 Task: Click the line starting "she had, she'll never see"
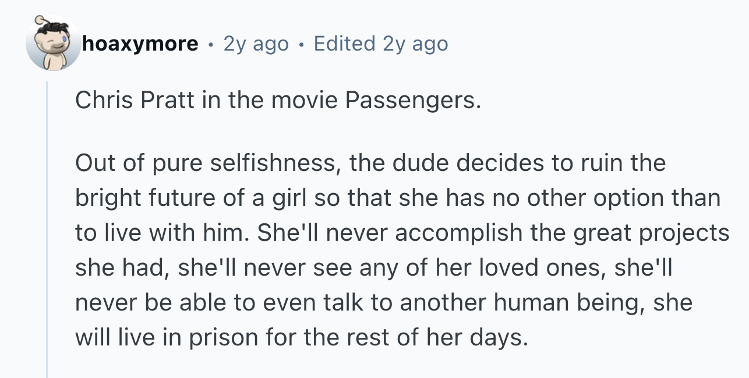click(x=374, y=268)
